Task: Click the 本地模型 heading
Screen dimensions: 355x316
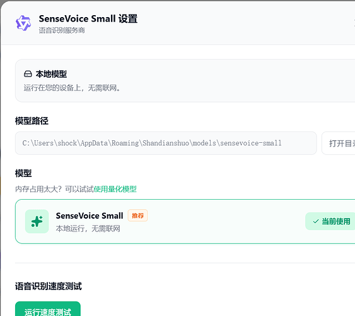Action: tap(51, 74)
